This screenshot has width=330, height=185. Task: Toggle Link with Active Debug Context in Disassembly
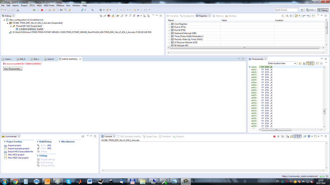(308, 63)
